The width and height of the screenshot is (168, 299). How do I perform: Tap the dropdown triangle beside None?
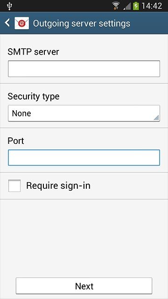(x=156, y=118)
